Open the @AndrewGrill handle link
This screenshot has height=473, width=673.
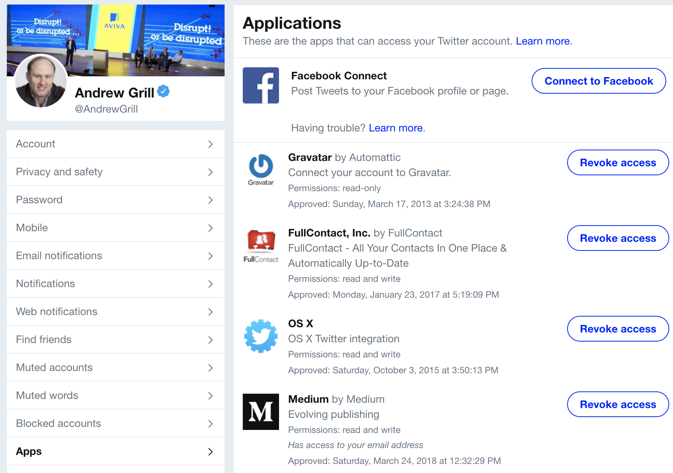pyautogui.click(x=106, y=109)
